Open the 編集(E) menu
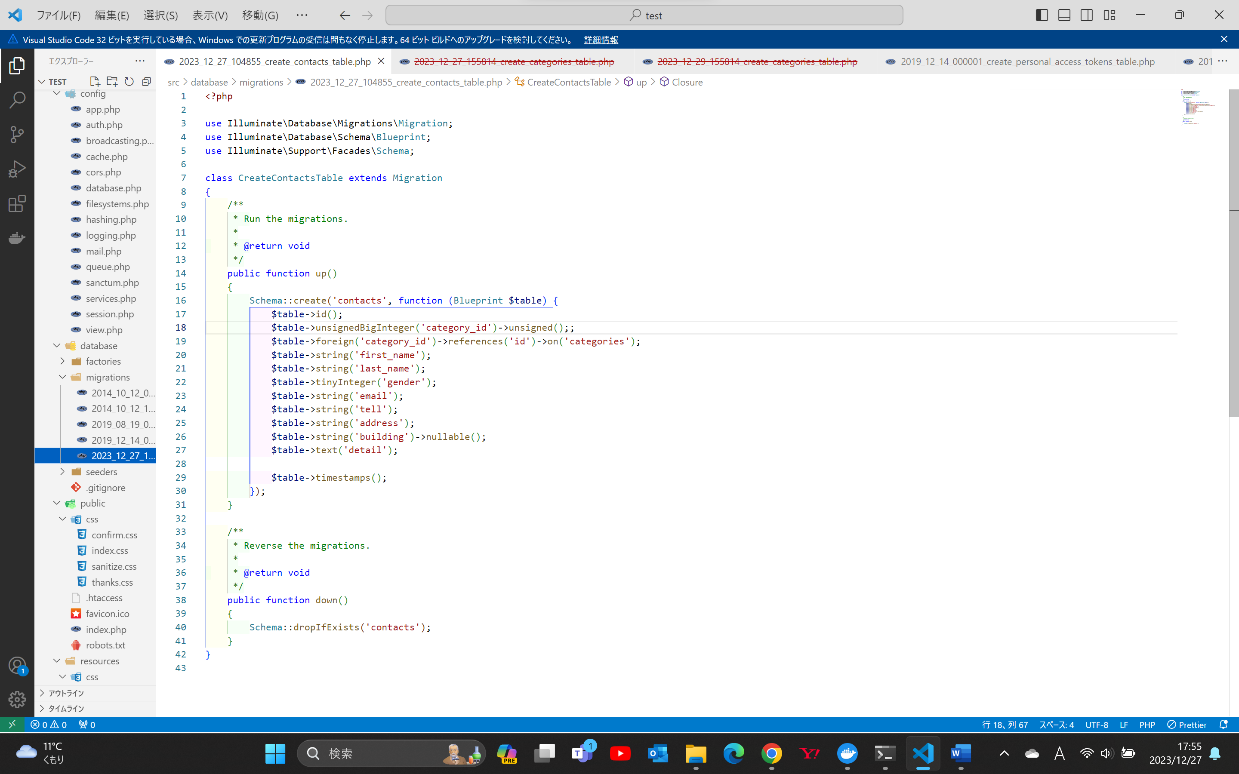Screen dimensions: 1239x774 tap(111, 15)
